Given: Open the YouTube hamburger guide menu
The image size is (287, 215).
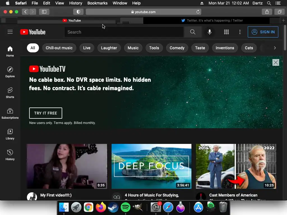Looking at the screenshot, I should pos(10,32).
